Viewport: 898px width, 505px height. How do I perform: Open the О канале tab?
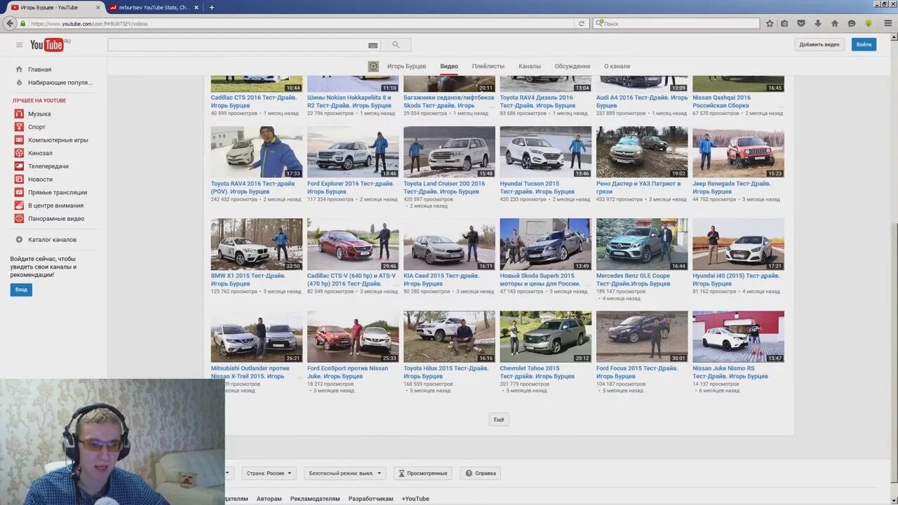click(x=617, y=66)
